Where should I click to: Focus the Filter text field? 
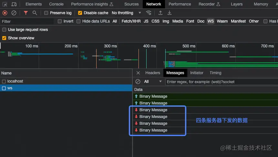pos(27,21)
